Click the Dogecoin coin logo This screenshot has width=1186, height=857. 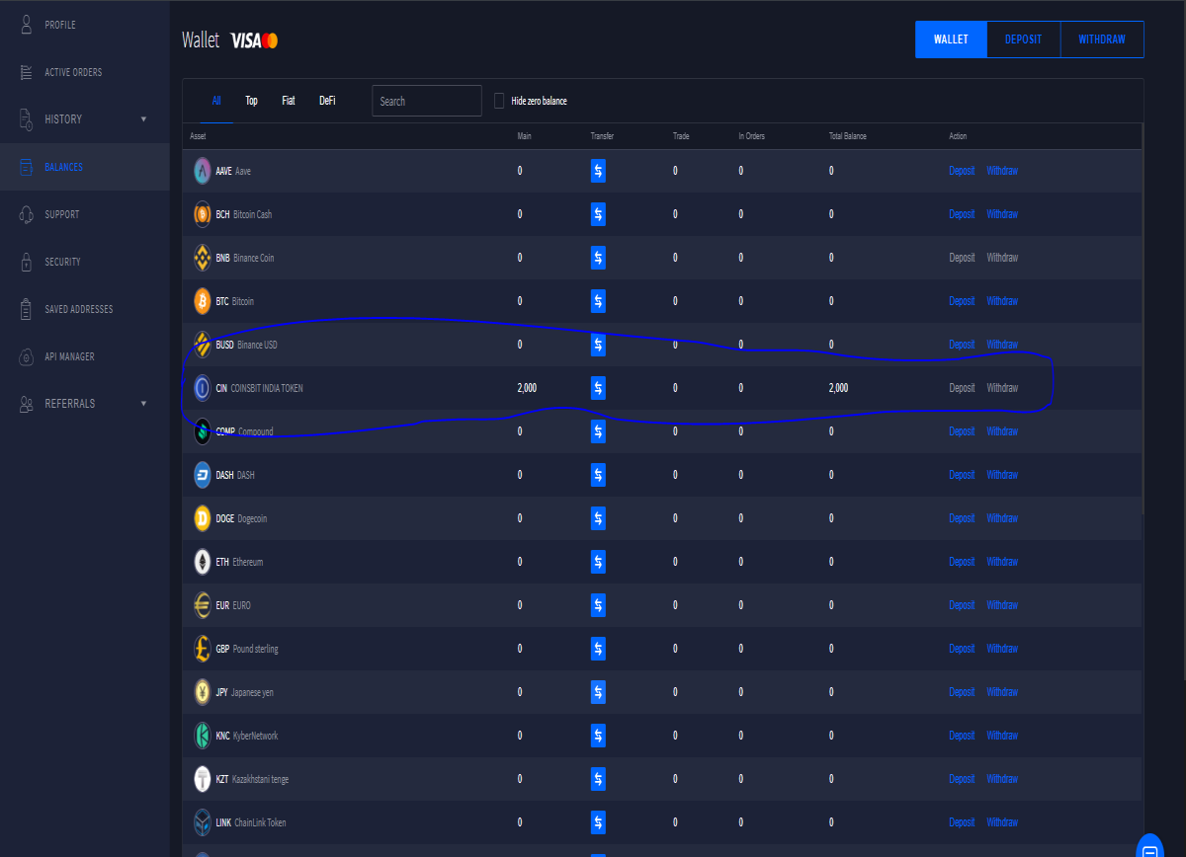coord(202,518)
